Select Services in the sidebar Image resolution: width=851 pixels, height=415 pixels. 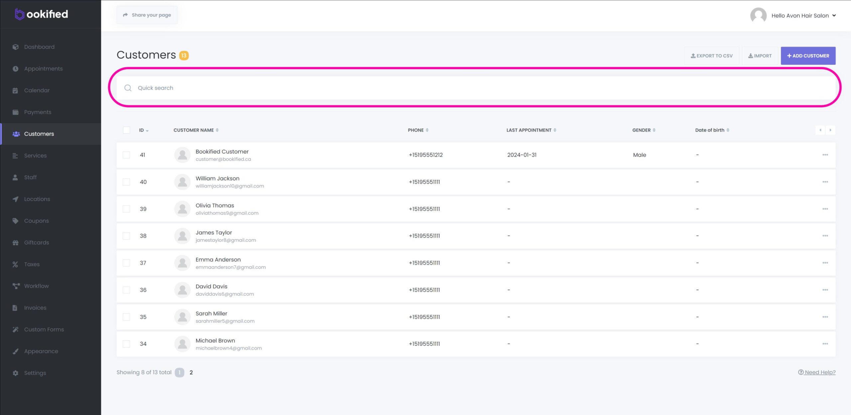tap(35, 156)
